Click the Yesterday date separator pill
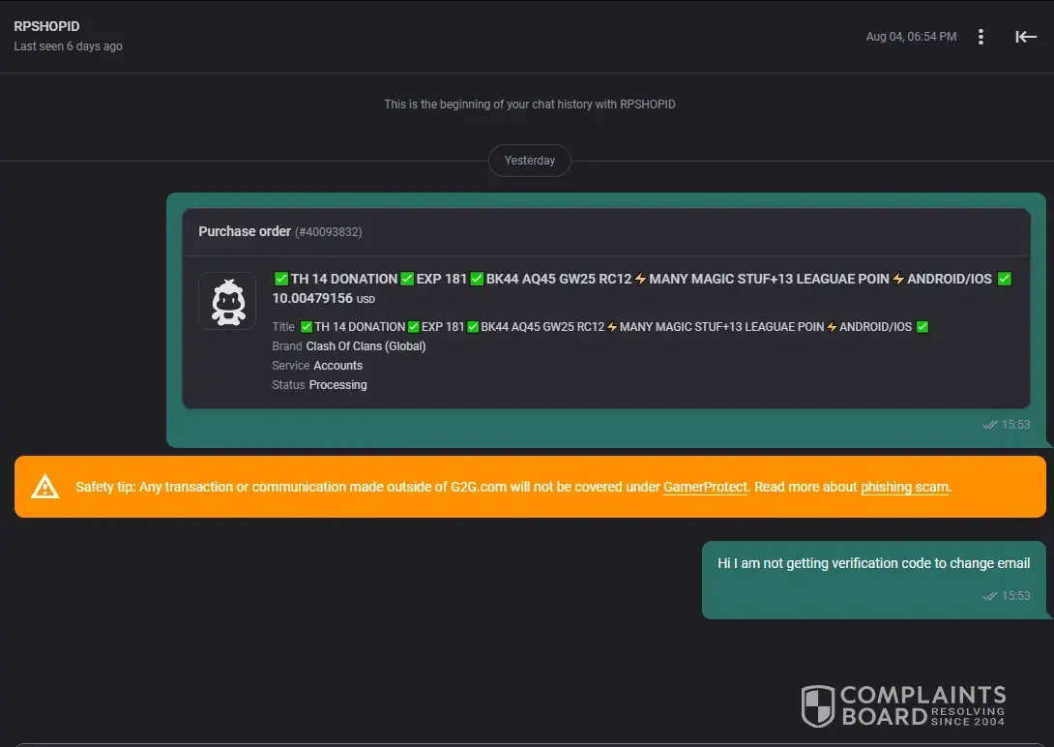Viewport: 1054px width, 747px height. [x=530, y=161]
